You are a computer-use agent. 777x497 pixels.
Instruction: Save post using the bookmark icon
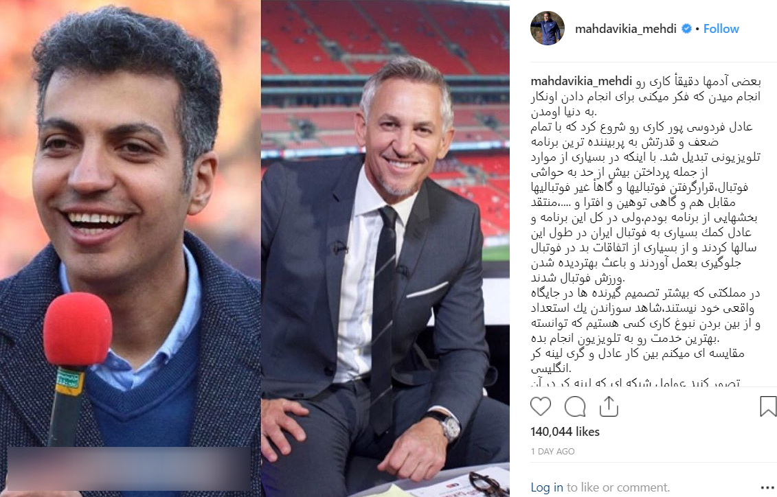pyautogui.click(x=767, y=406)
